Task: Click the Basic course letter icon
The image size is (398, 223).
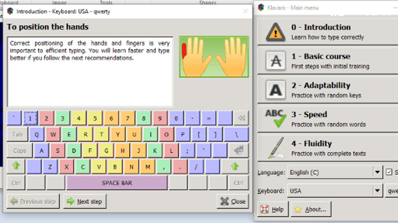Action: 274,60
